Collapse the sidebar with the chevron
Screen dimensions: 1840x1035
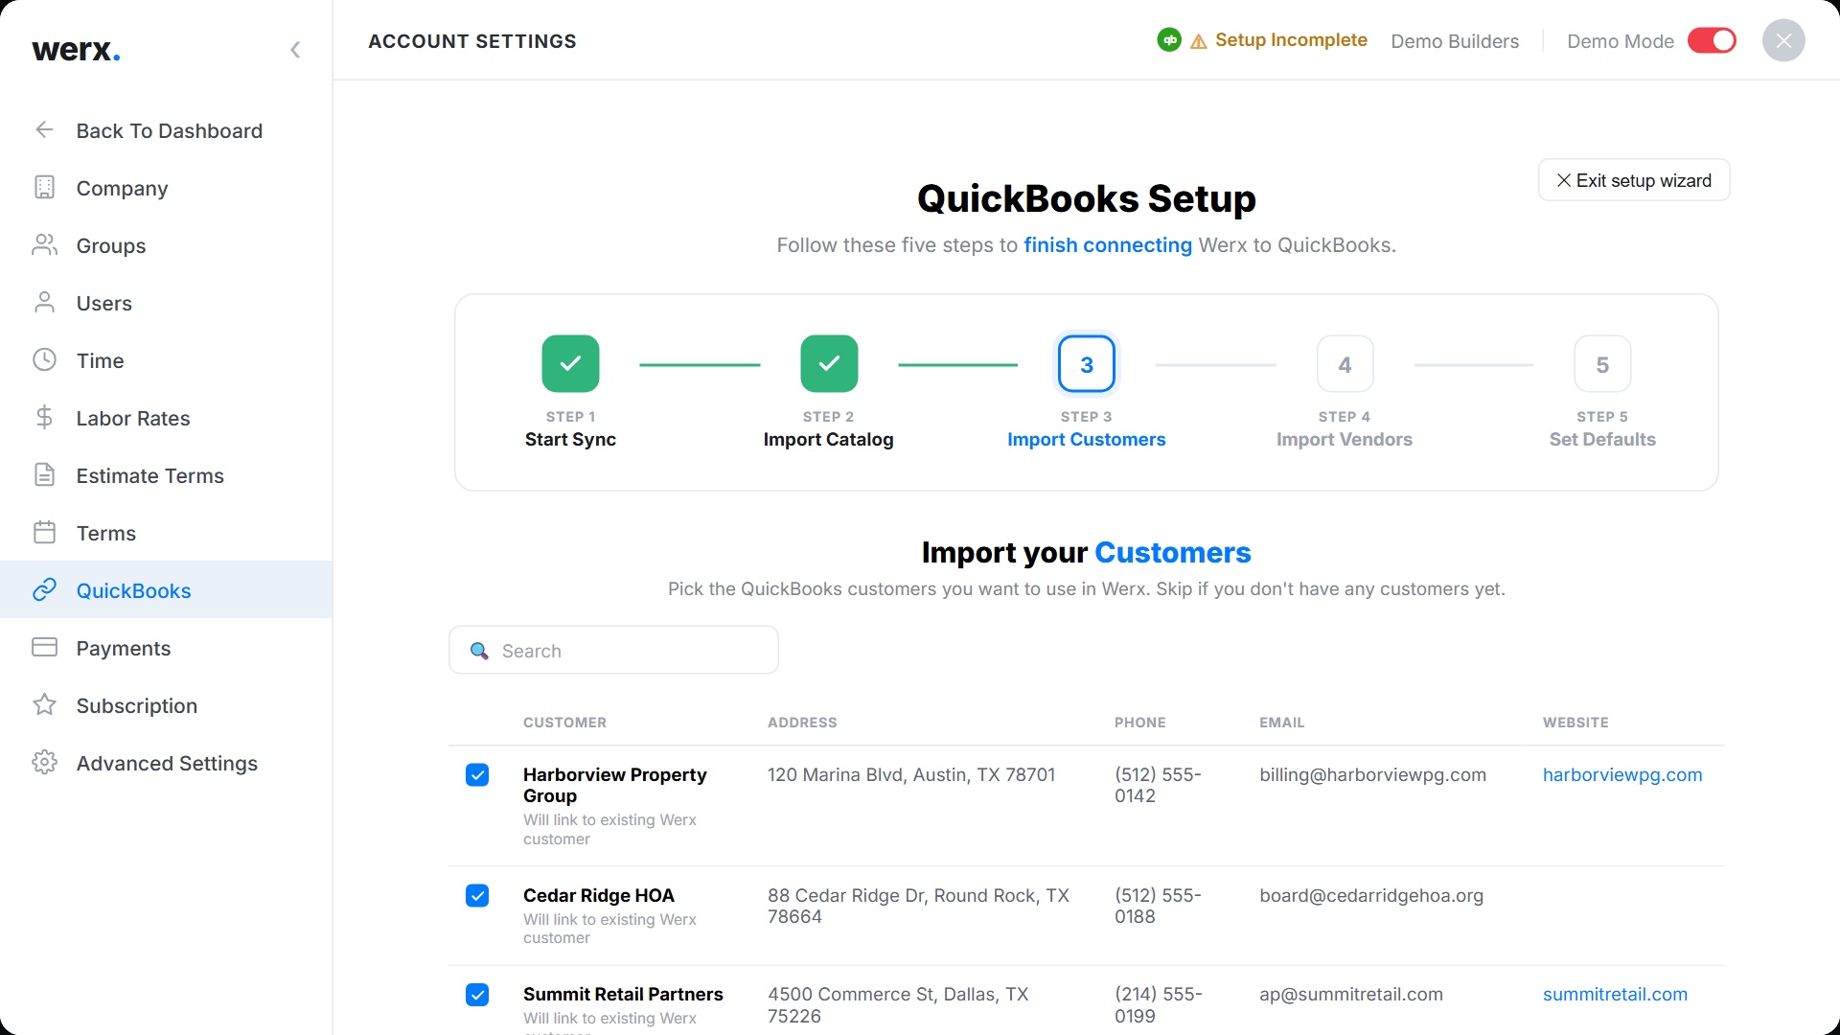295,50
